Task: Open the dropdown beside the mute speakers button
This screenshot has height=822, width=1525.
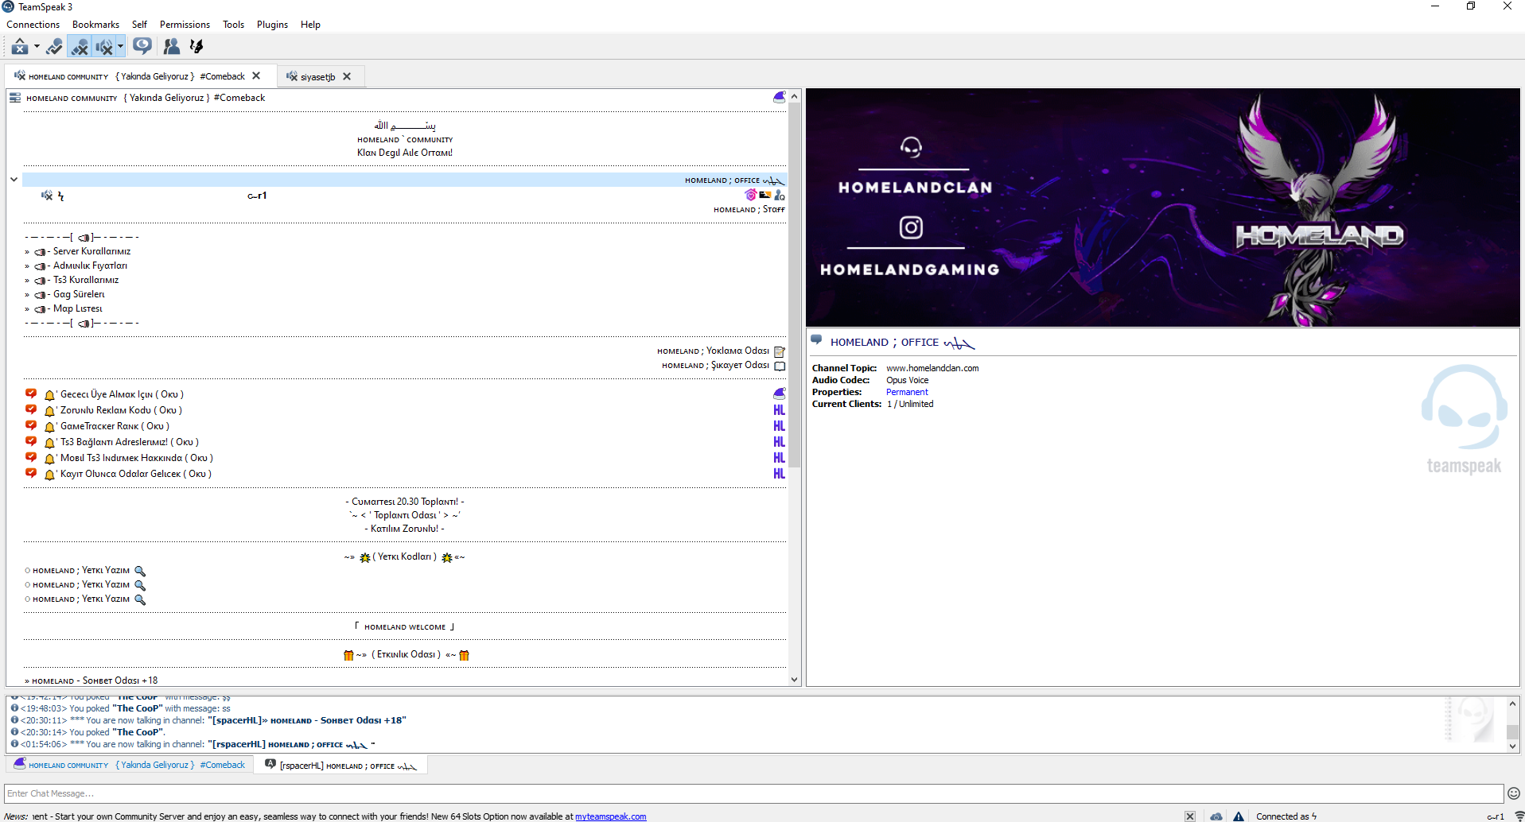Action: tap(120, 47)
